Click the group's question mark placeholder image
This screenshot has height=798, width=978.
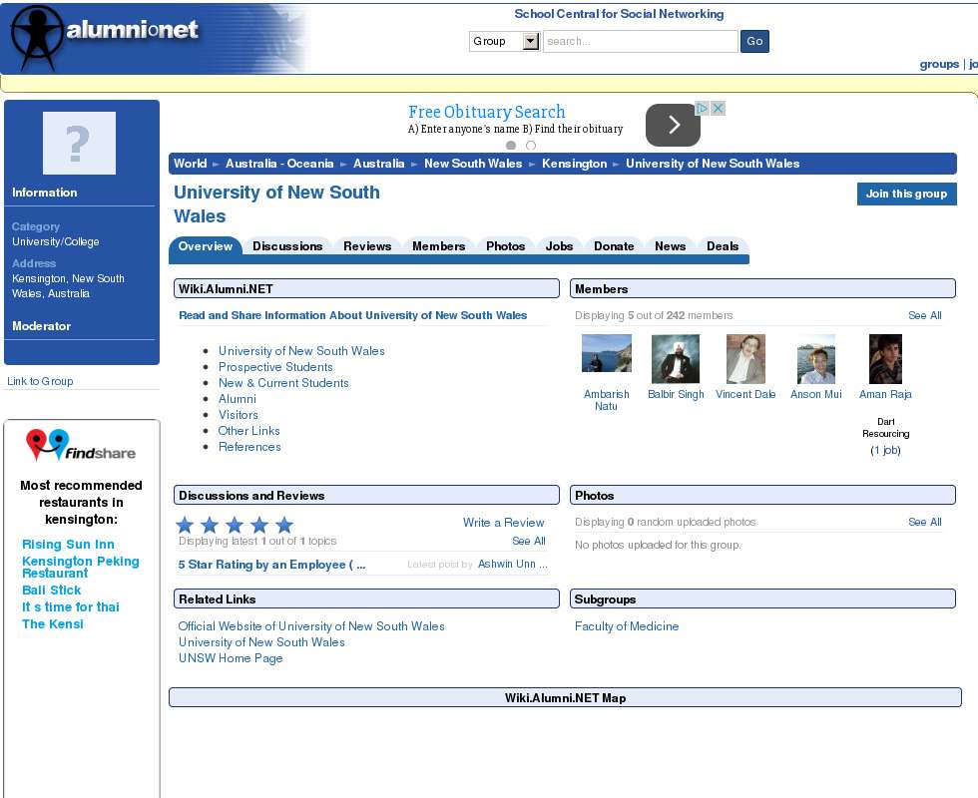pyautogui.click(x=79, y=143)
